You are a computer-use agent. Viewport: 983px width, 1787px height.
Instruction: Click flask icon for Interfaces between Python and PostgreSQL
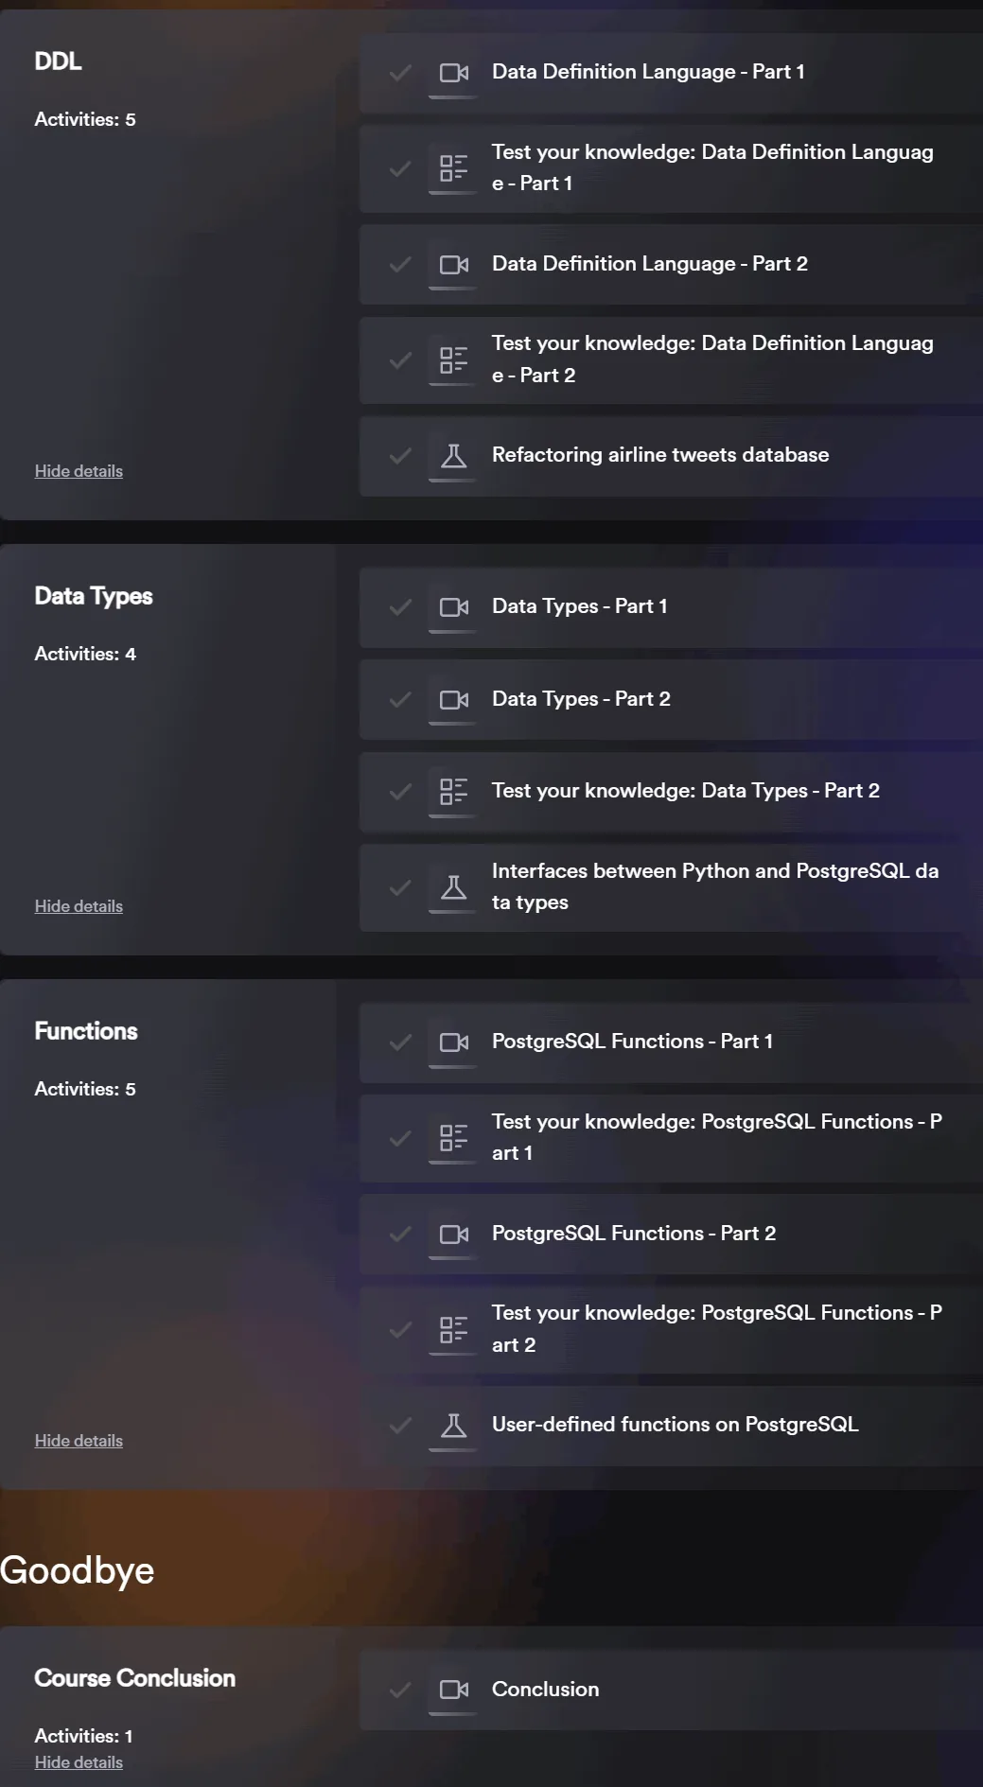coord(454,887)
